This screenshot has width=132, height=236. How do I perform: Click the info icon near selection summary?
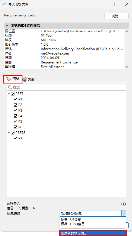pos(123,204)
